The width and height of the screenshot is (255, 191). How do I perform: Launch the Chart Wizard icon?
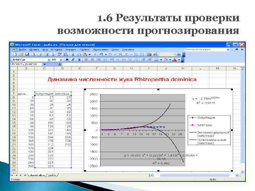[149, 54]
